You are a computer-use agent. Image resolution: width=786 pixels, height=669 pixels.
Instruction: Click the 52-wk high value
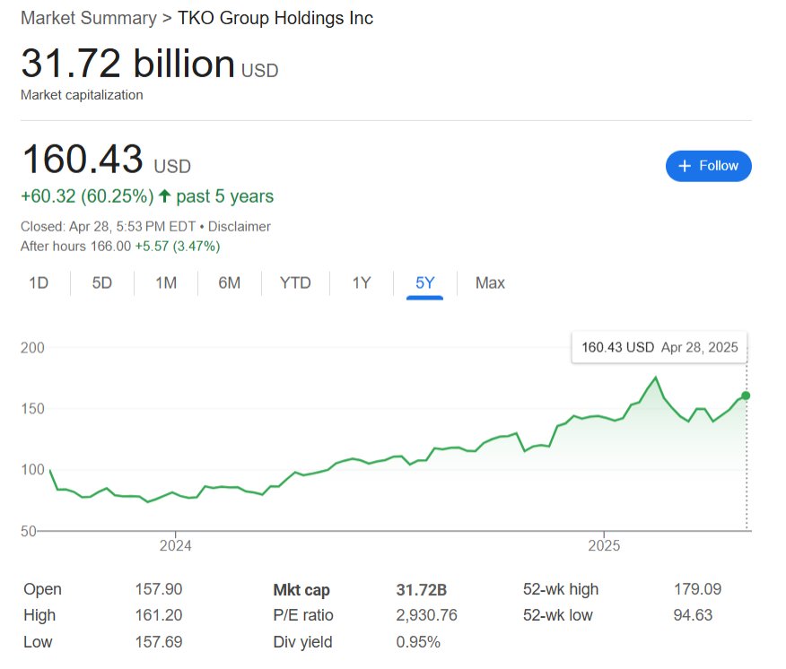[697, 590]
